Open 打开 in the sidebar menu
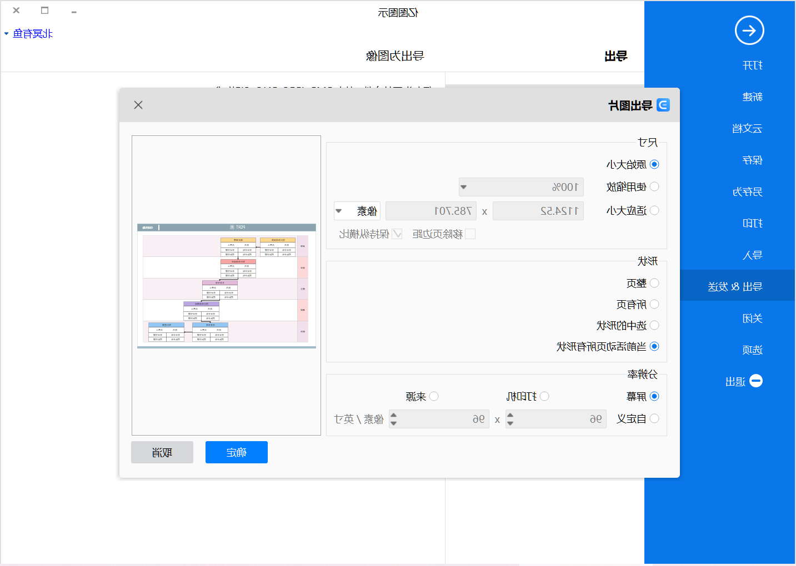Image resolution: width=796 pixels, height=566 pixels. tap(753, 65)
